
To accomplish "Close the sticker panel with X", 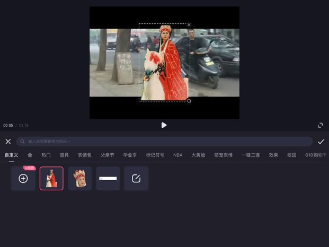I will (8, 142).
